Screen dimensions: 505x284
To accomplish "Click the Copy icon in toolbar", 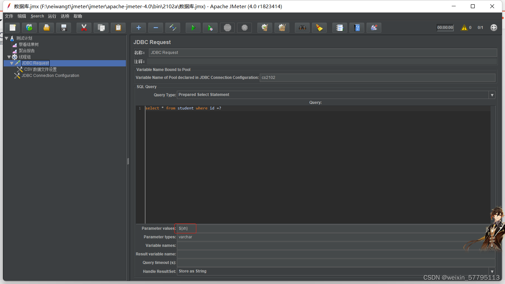I will point(101,28).
